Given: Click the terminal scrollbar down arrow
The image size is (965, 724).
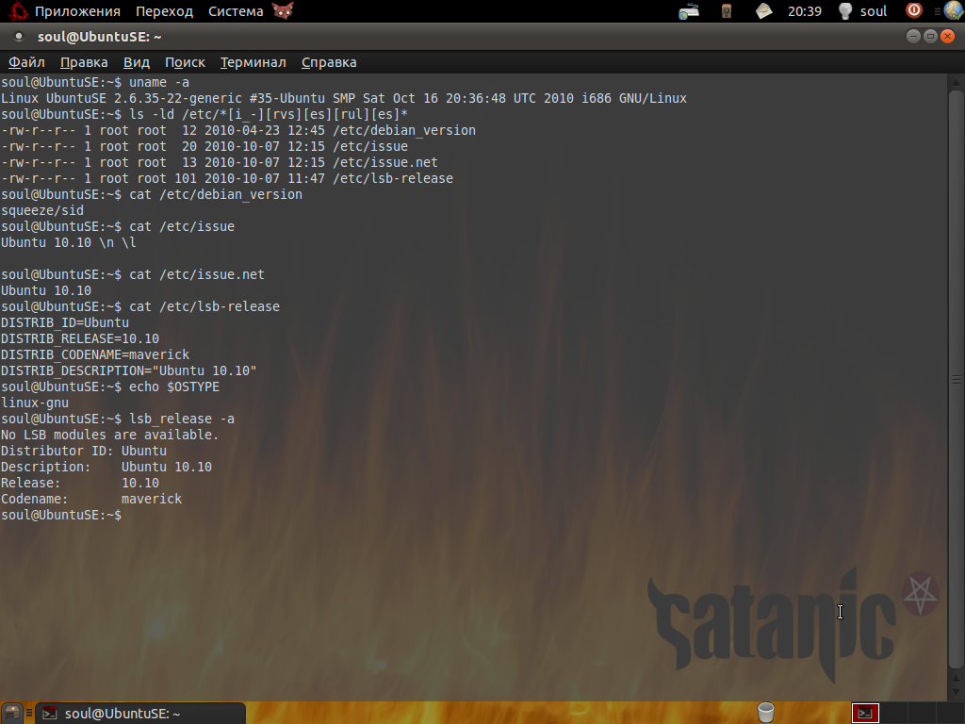Looking at the screenshot, I should tap(956, 693).
